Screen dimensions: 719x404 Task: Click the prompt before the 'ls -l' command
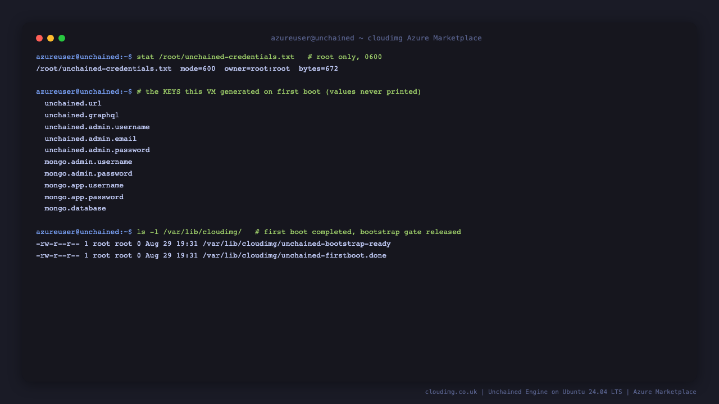(84, 232)
